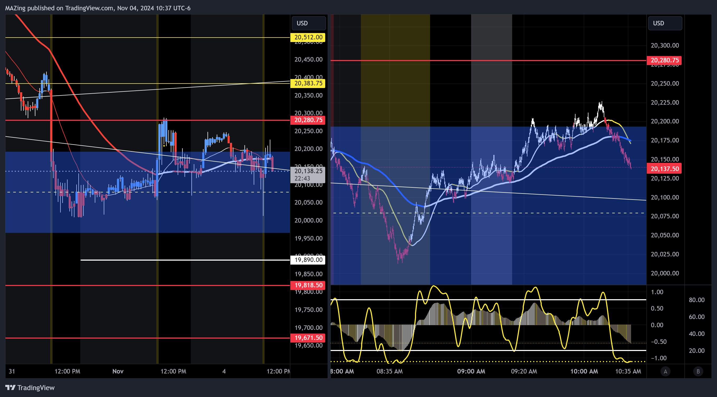
Task: Click the red 20,137.50 last price label
Action: (x=664, y=169)
